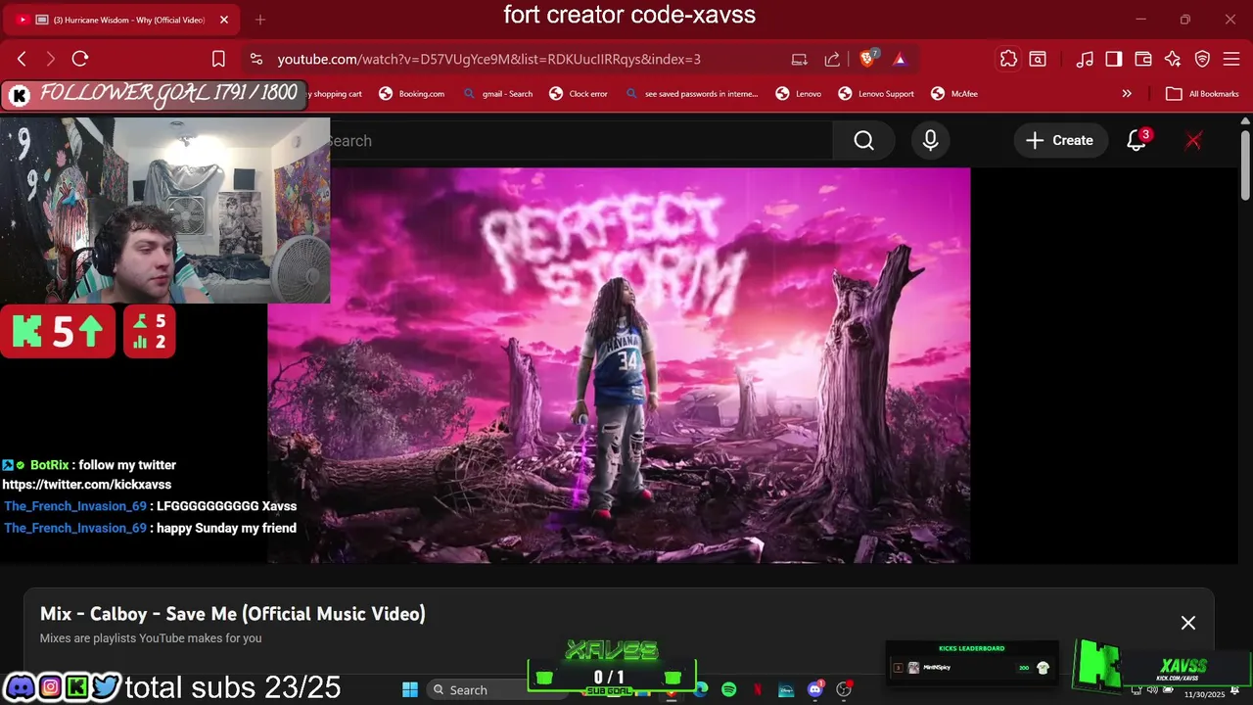1253x705 pixels.
Task: Open the Leo AI sparkle icon
Action: (x=1173, y=59)
